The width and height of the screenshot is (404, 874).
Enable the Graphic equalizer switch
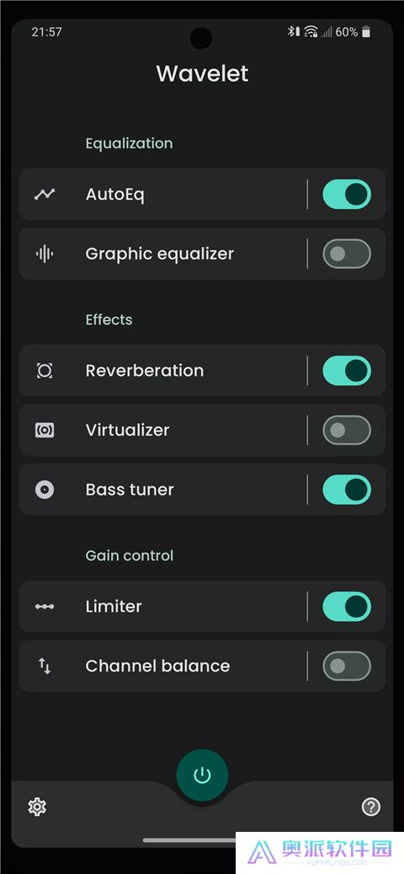pos(347,254)
